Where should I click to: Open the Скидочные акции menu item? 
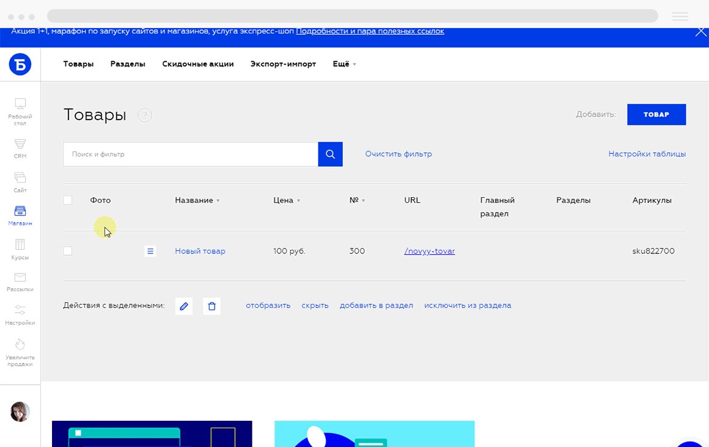[198, 64]
